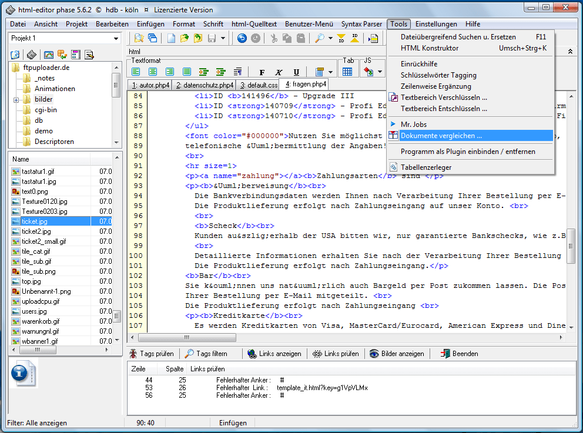
Task: Click the second green indent icon in Textformat
Action: click(x=221, y=72)
